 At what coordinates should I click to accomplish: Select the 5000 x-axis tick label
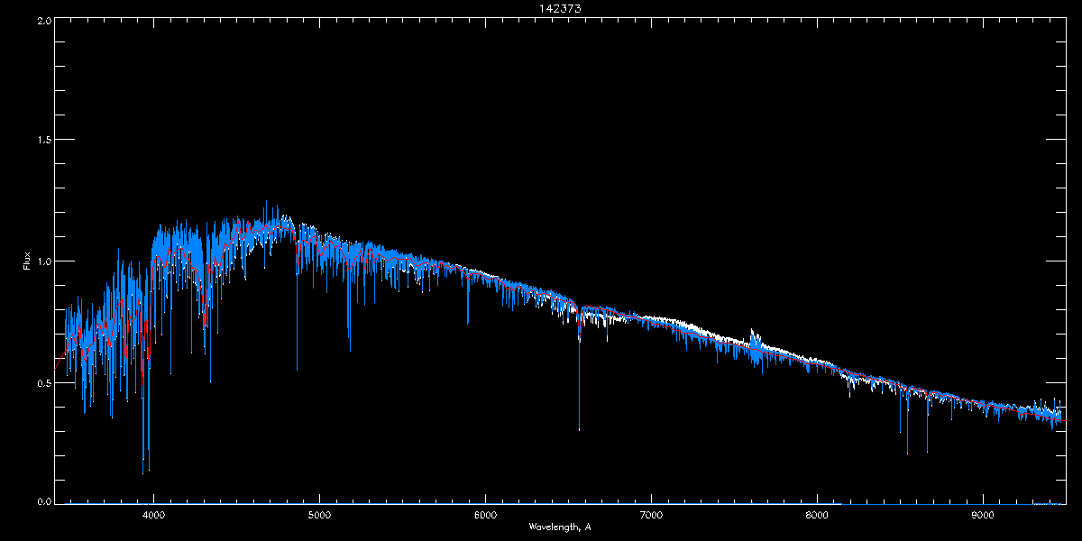(319, 516)
